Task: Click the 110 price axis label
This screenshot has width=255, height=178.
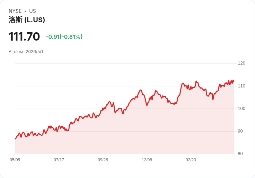Action: point(241,86)
